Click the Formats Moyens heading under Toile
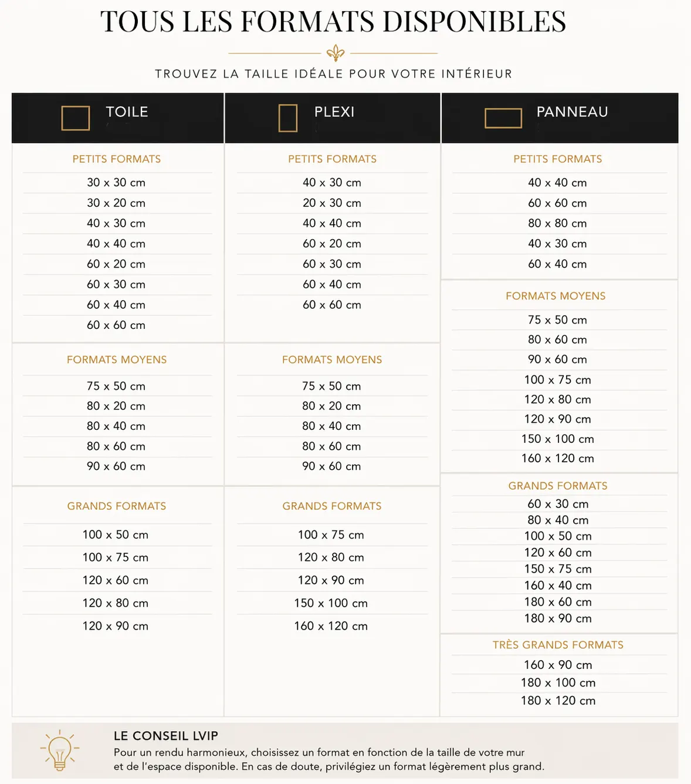 (117, 359)
